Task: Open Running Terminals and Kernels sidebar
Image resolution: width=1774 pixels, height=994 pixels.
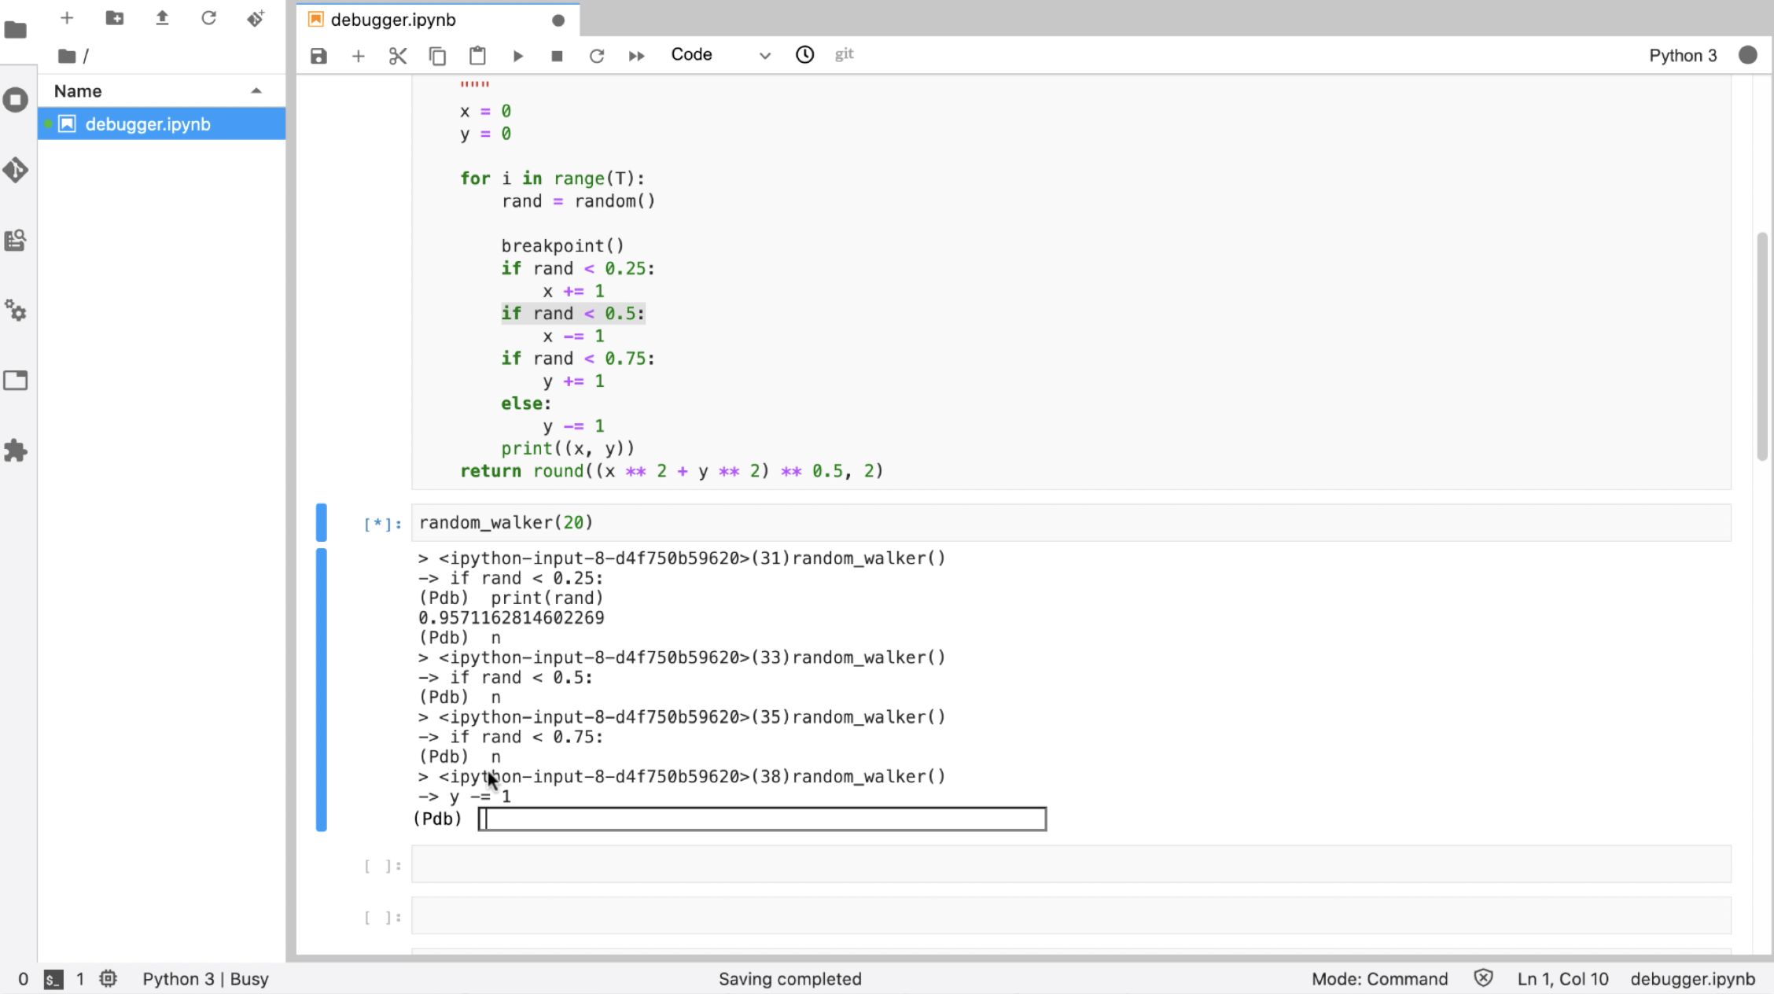Action: (x=16, y=100)
